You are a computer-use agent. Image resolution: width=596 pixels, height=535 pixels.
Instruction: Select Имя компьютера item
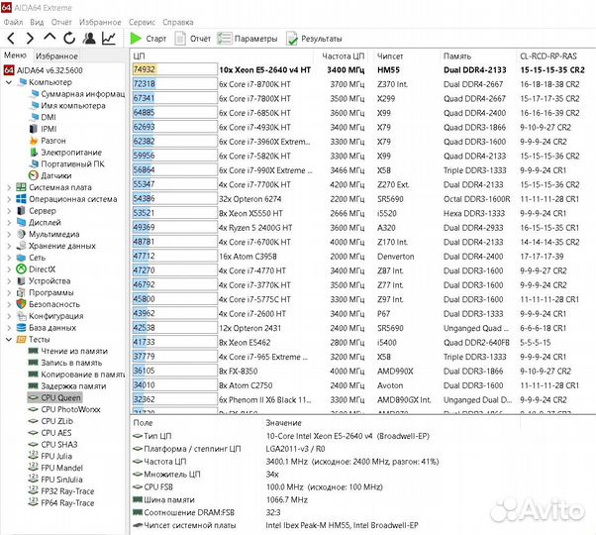(73, 106)
